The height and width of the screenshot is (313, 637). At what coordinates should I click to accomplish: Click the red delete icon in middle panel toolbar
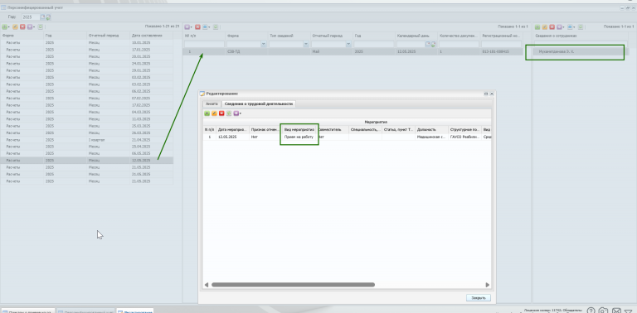click(x=197, y=27)
